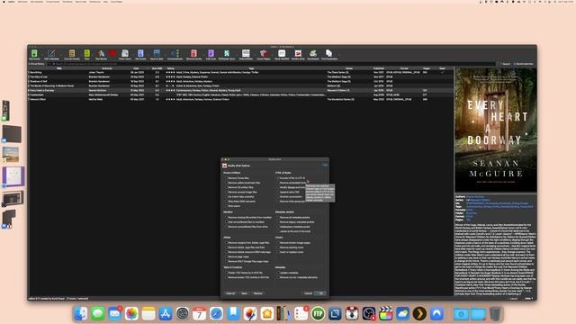The image size is (576, 324).
Task: Click the Extract ISBN toolbar icon
Action: tap(246, 55)
